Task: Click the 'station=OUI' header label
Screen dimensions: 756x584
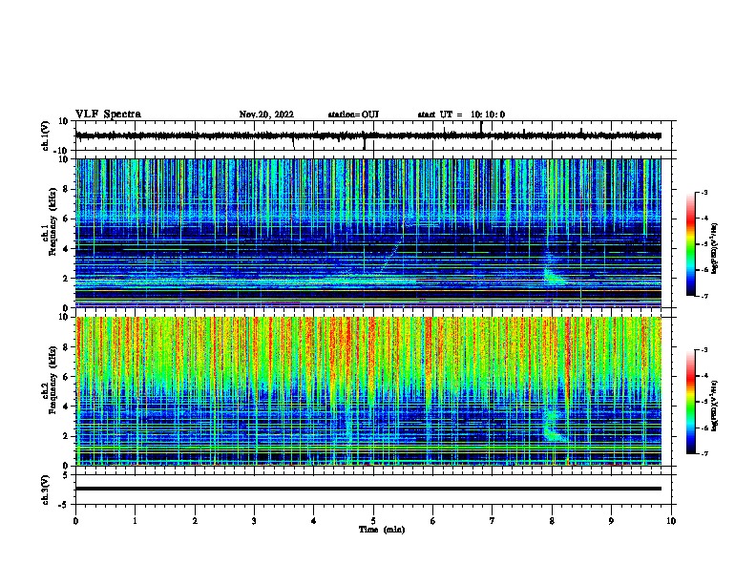Action: click(x=353, y=115)
